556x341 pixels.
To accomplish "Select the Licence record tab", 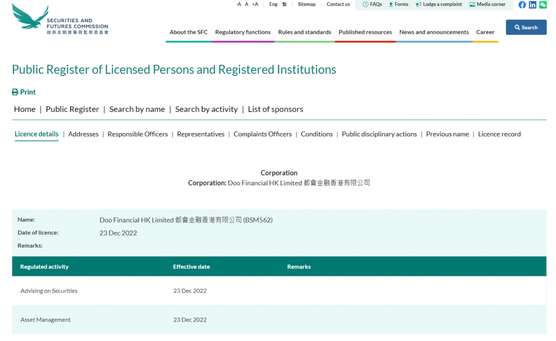I will point(499,134).
